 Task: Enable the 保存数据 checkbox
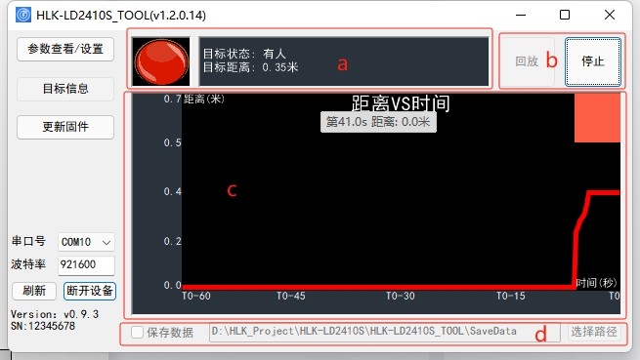[137, 333]
